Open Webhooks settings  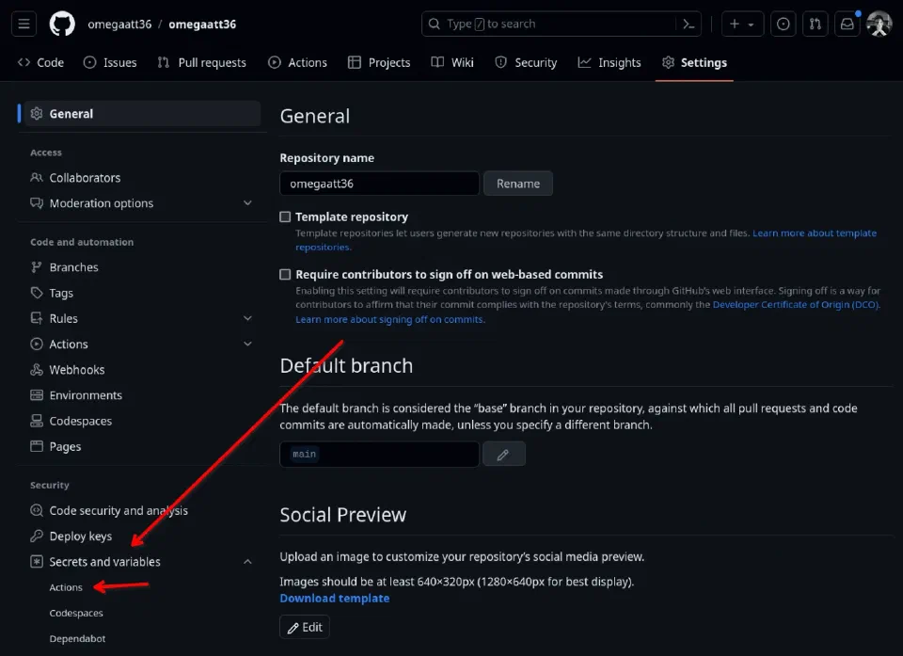coord(141,370)
